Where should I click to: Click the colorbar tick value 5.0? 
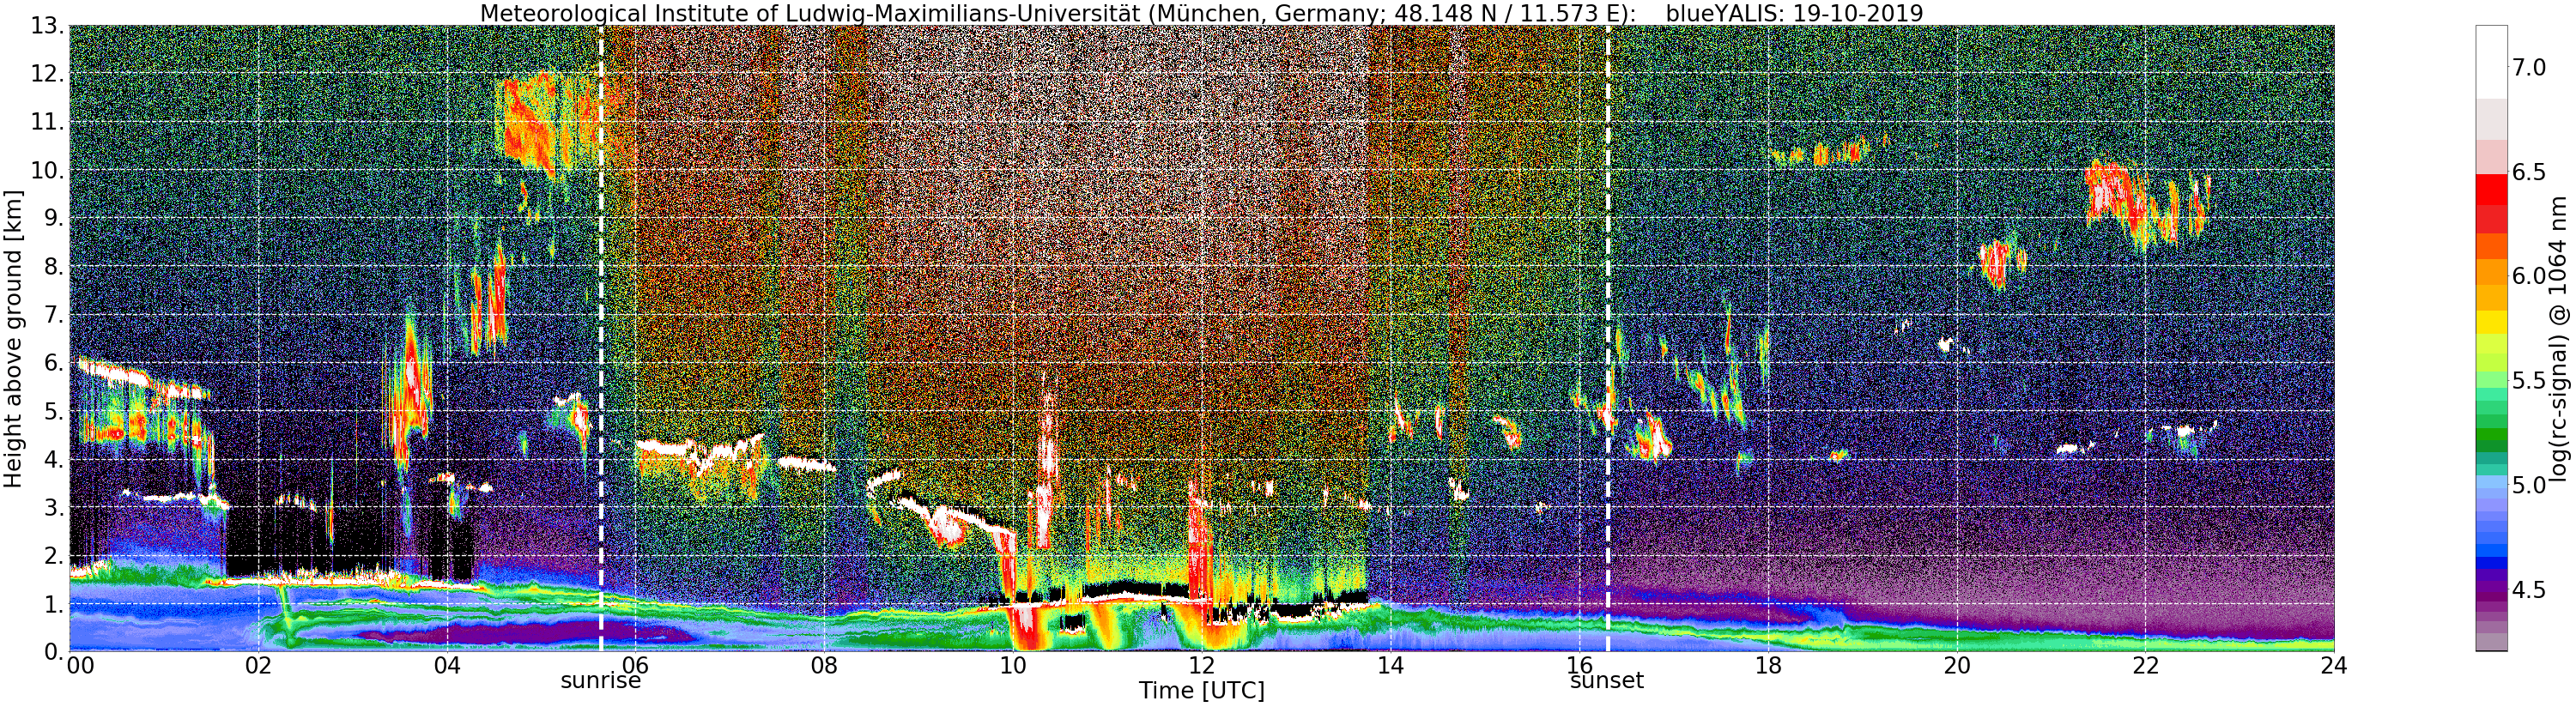(x=2530, y=485)
